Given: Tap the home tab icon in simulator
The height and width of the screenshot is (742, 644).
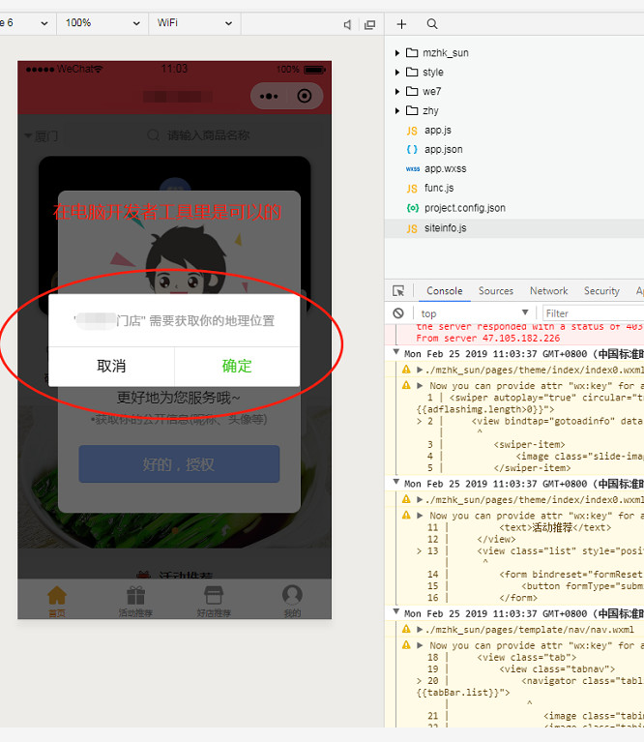Looking at the screenshot, I should pyautogui.click(x=57, y=595).
